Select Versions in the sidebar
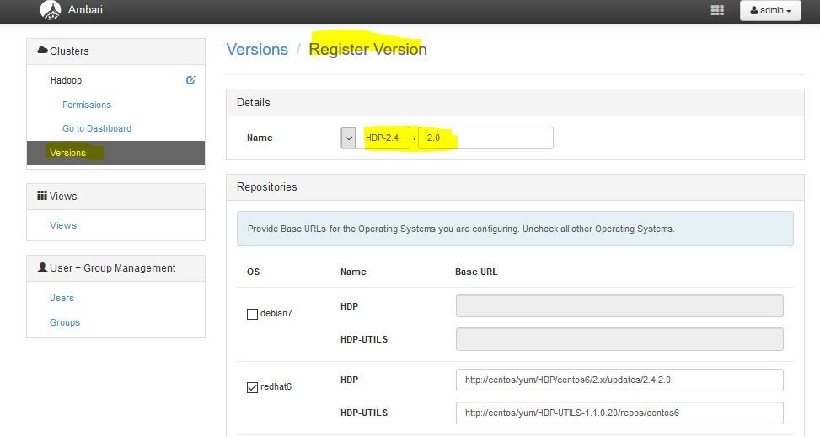The image size is (820, 437). (115, 153)
